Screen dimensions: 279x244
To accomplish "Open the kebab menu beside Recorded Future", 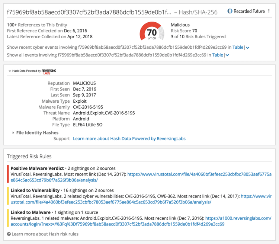I will point(269,11).
